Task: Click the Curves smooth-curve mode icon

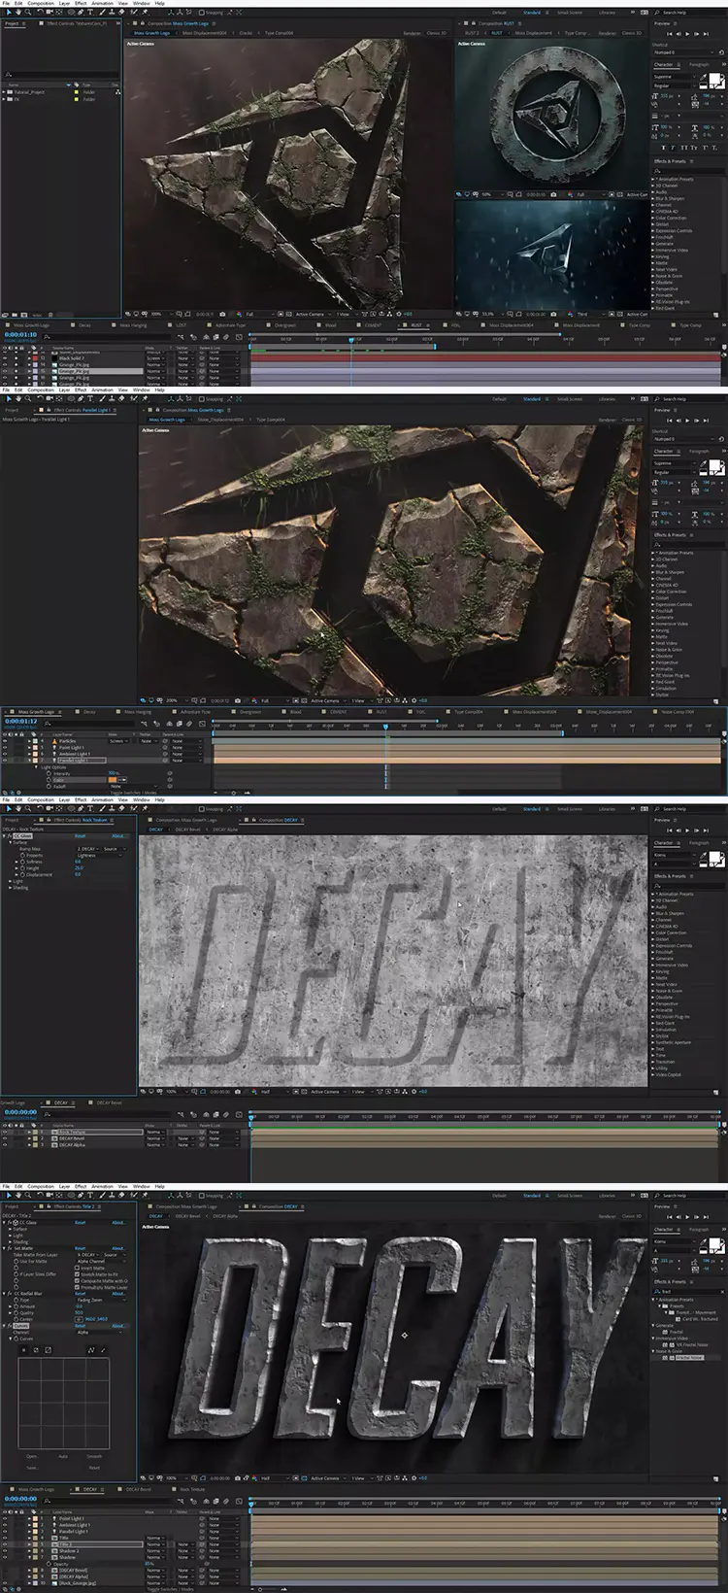Action: (91, 1350)
